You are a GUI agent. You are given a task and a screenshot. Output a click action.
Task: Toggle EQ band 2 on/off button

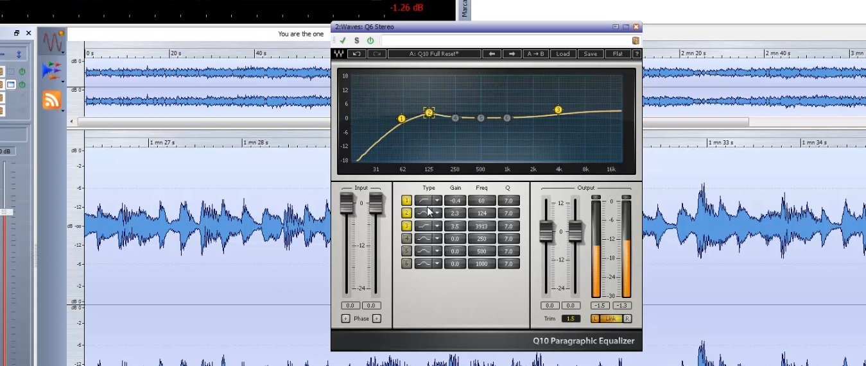[406, 213]
